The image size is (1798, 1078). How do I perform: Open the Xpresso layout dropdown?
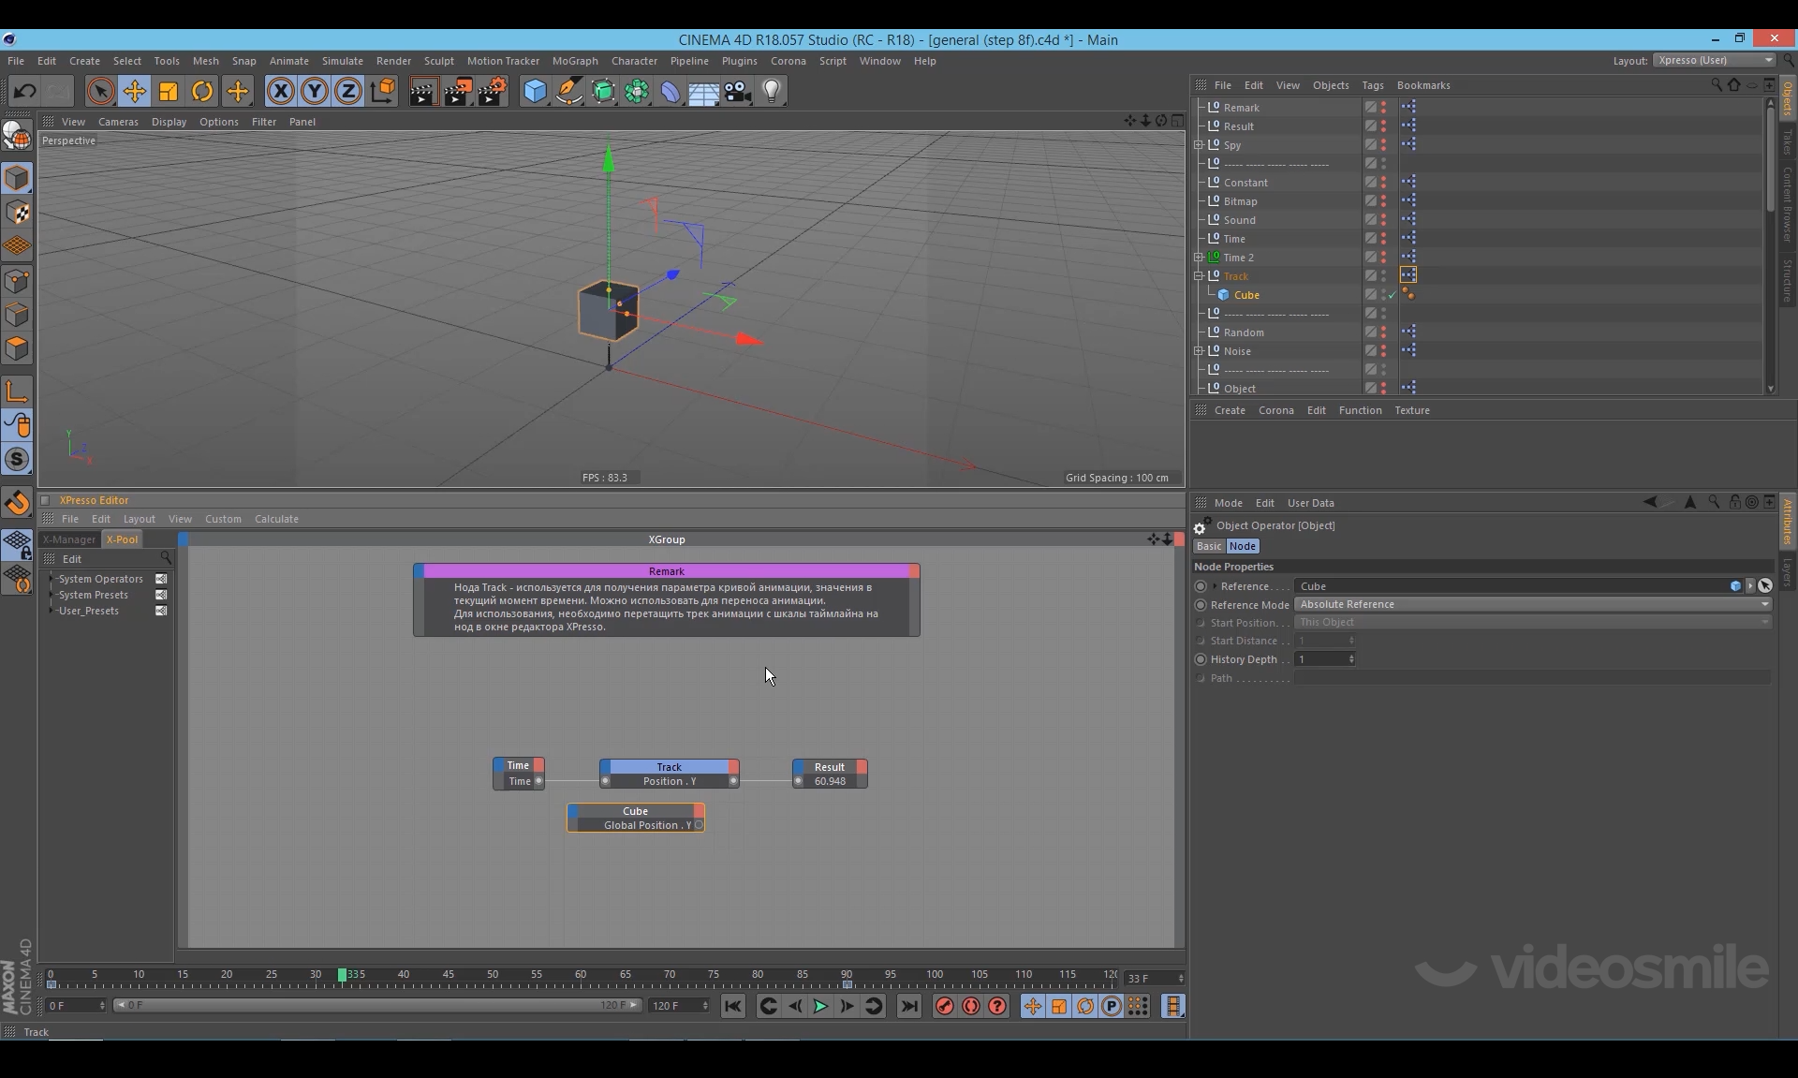[1714, 60]
